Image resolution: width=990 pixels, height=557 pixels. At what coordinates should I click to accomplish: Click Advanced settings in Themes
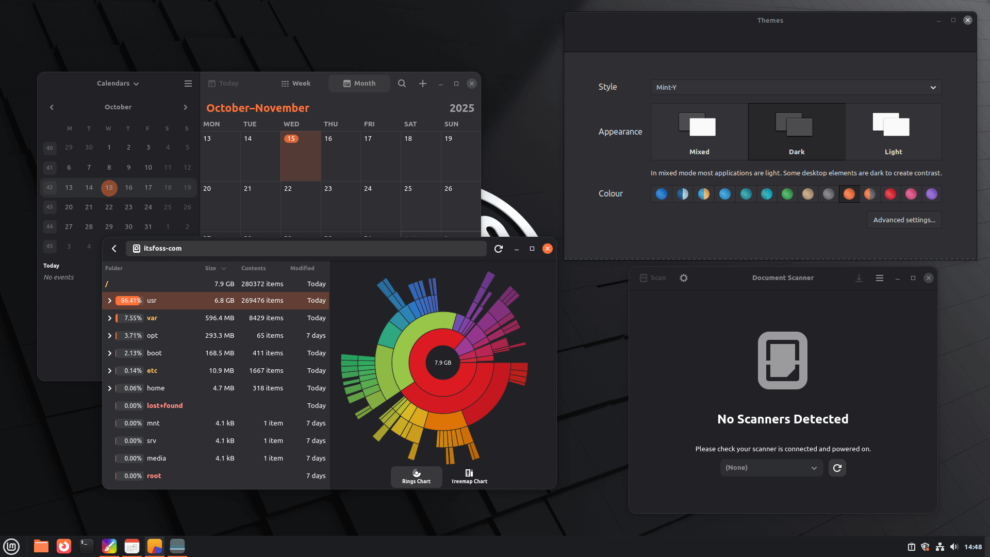coord(904,220)
